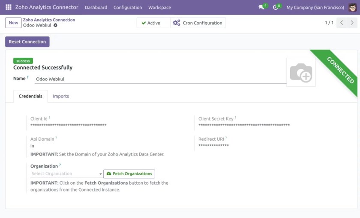Viewport: 360px width, 218px height.
Task: Show help tooltip for Api Domain
Action: pyautogui.click(x=56, y=138)
